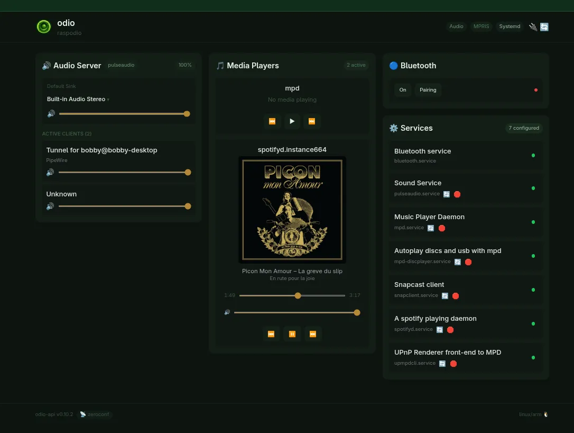Select the MPRIS tab in the header

click(x=481, y=26)
